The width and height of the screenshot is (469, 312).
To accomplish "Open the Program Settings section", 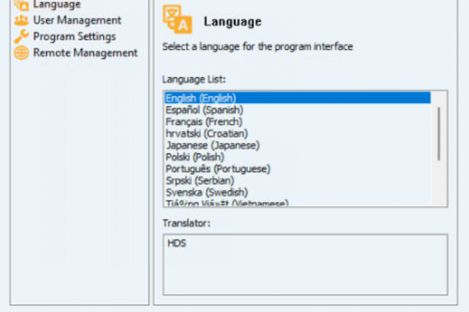I will [74, 37].
